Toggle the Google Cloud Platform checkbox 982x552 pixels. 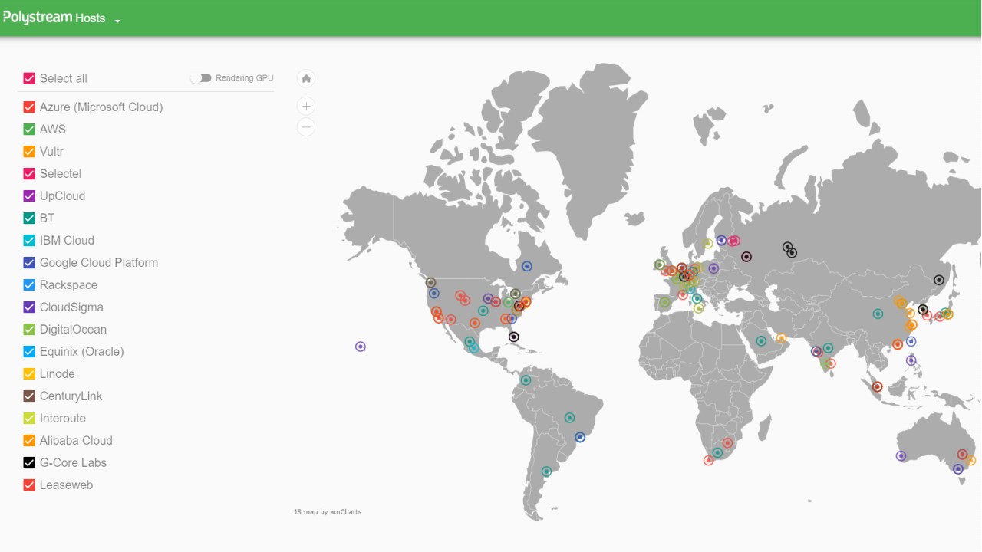[x=29, y=263]
